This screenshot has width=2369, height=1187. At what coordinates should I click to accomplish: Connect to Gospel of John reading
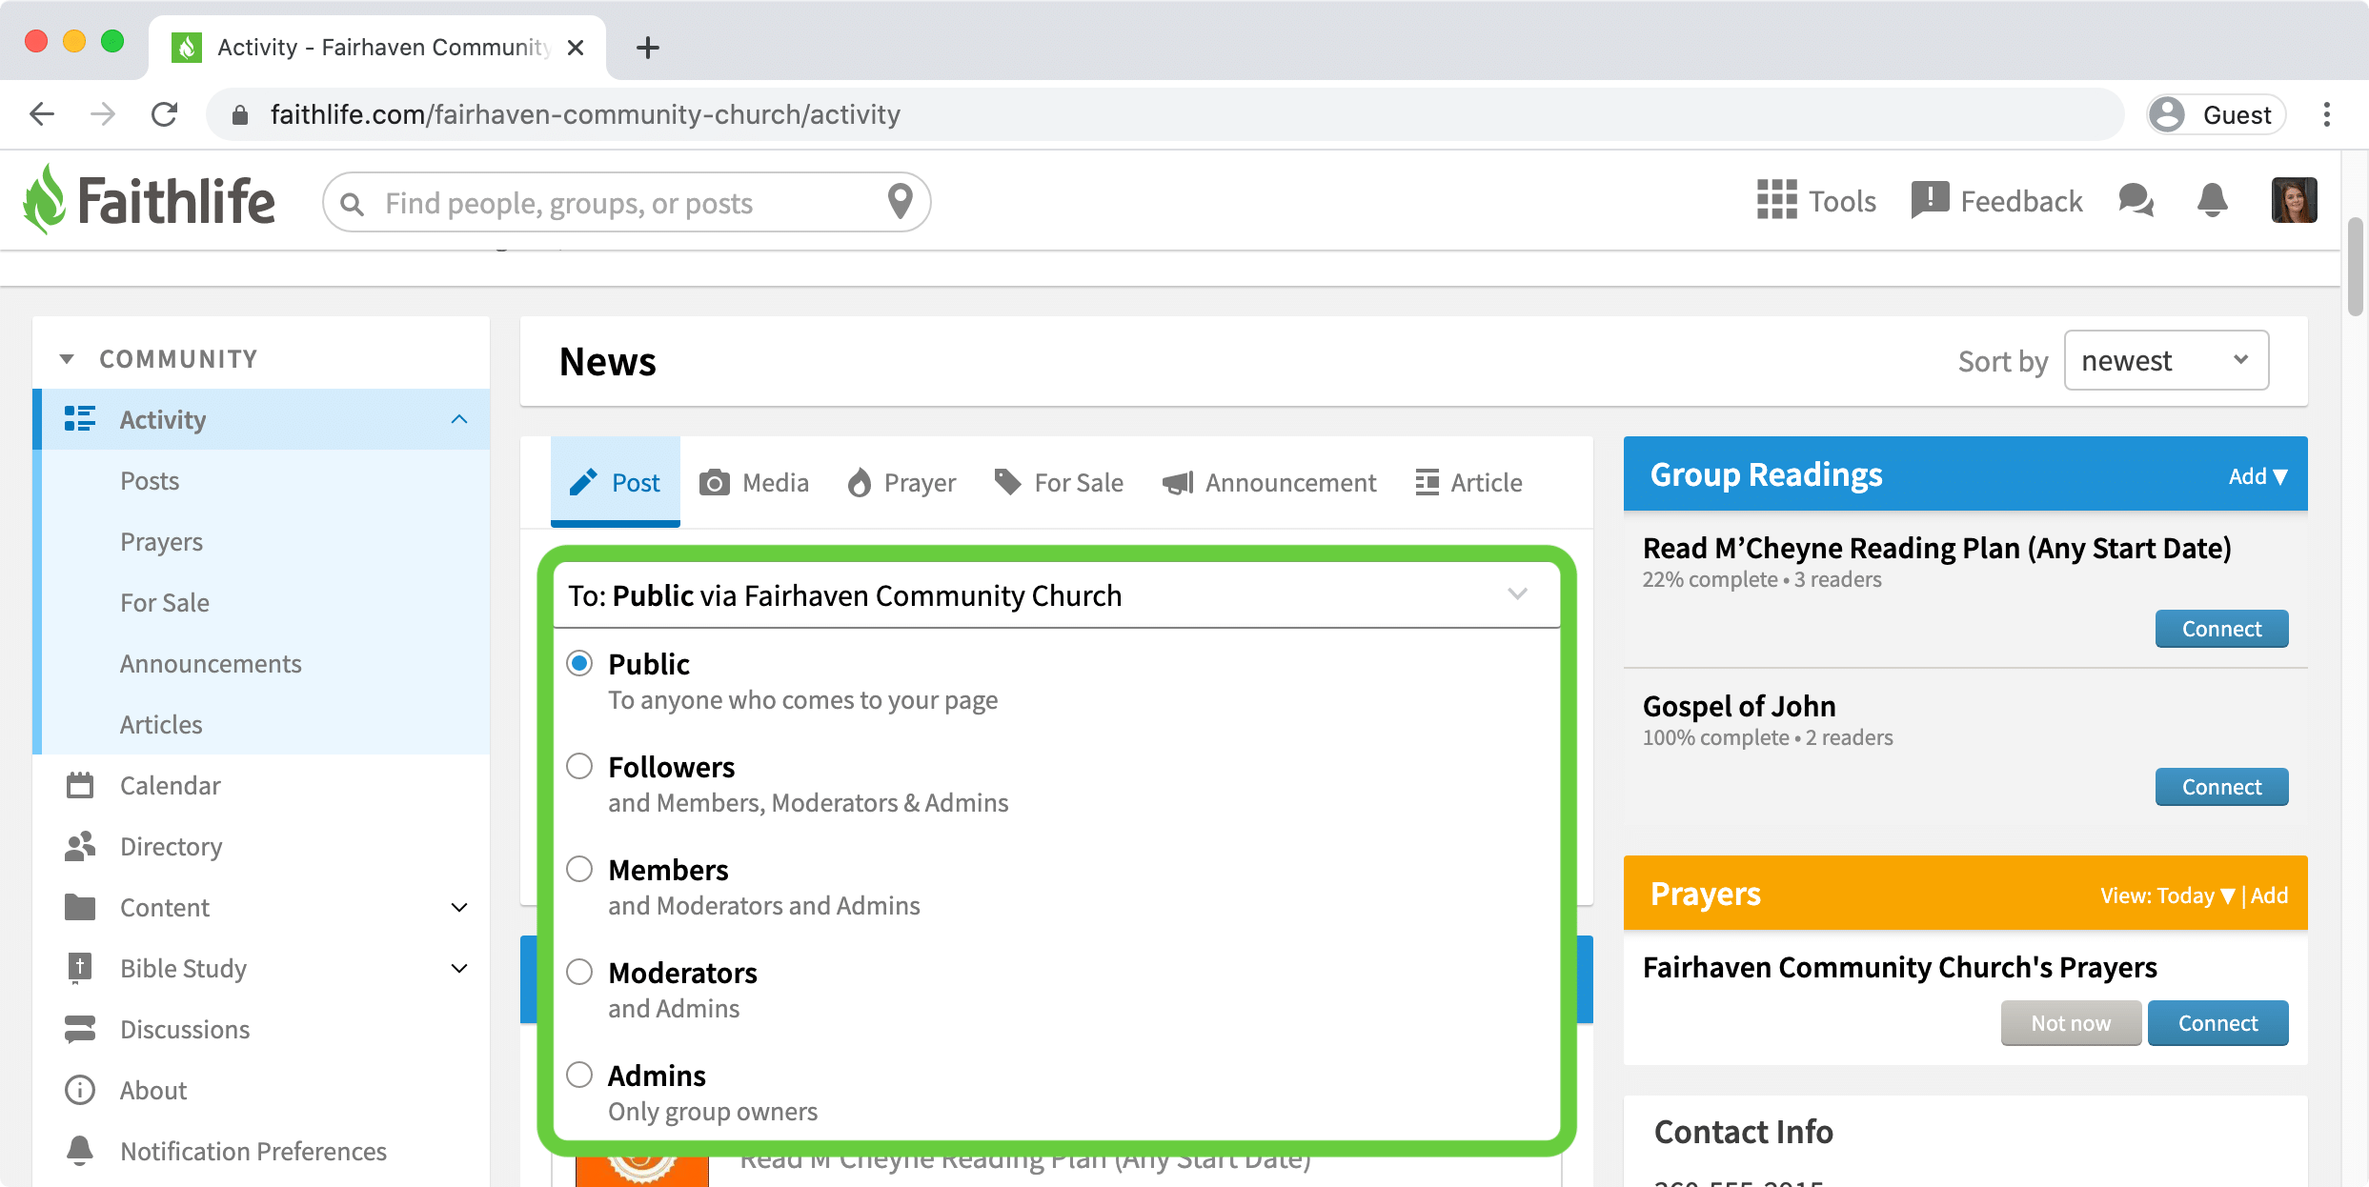click(2221, 787)
